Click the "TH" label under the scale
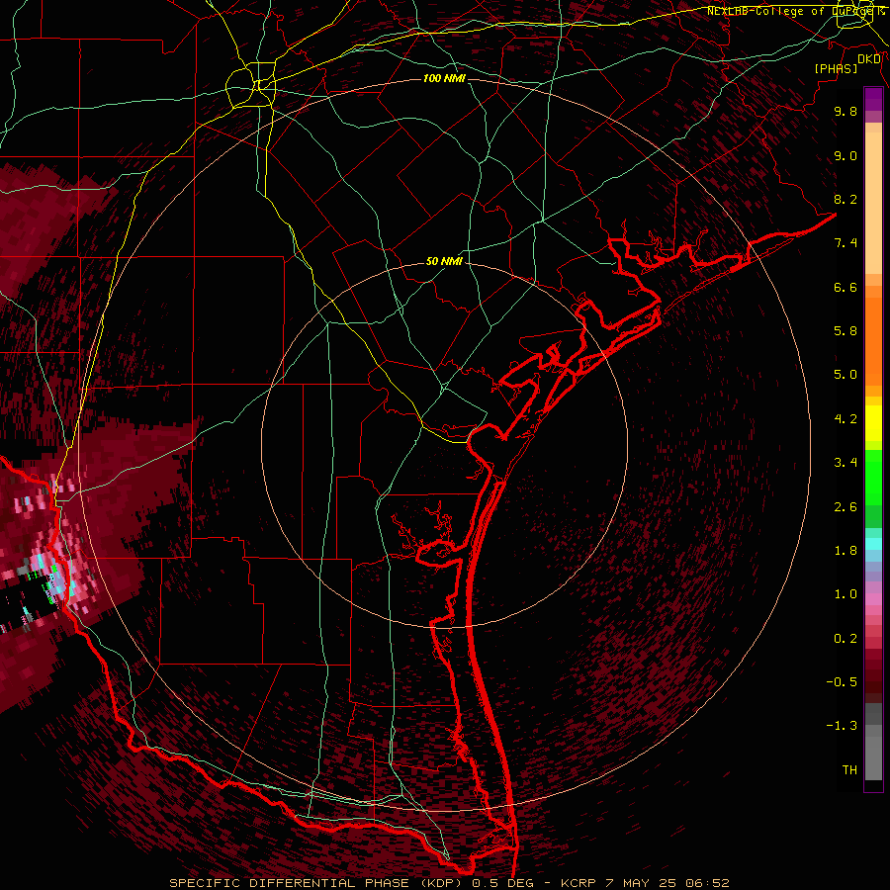The width and height of the screenshot is (890, 890). tap(849, 770)
